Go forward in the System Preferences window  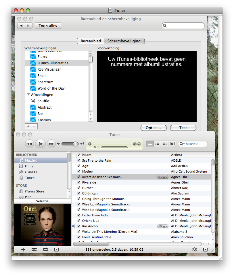pyautogui.click(x=29, y=26)
